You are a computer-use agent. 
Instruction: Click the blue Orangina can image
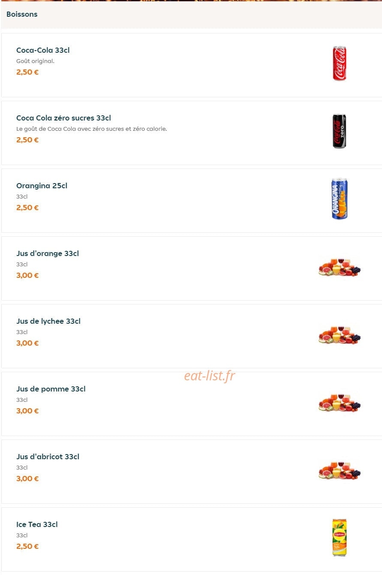click(x=340, y=199)
